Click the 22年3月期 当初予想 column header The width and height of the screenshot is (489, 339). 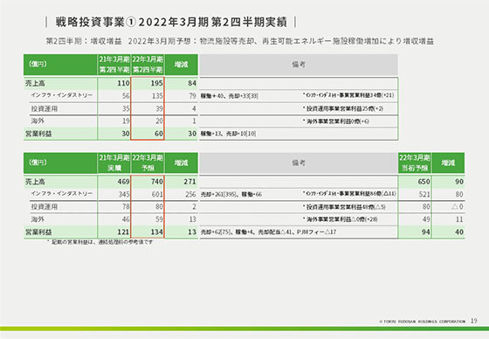coord(415,163)
